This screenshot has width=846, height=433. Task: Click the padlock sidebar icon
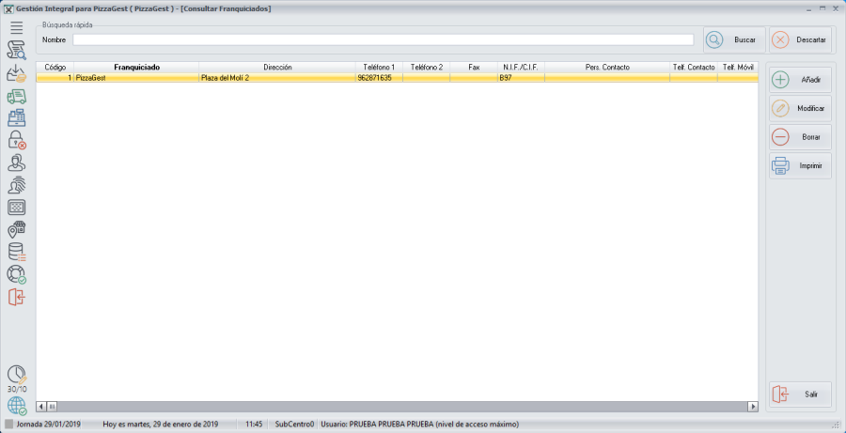[x=16, y=141]
